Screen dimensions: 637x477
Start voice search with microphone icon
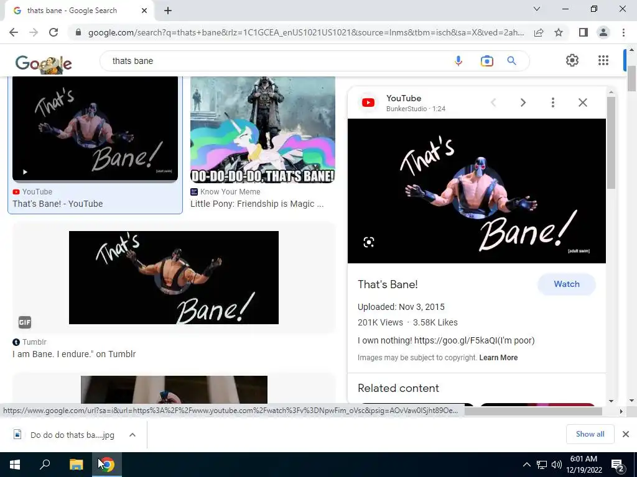pos(458,61)
